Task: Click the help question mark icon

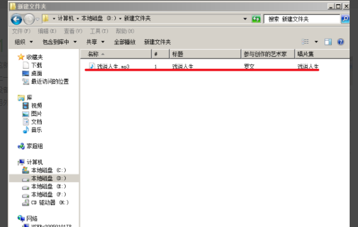Action: (x=341, y=42)
